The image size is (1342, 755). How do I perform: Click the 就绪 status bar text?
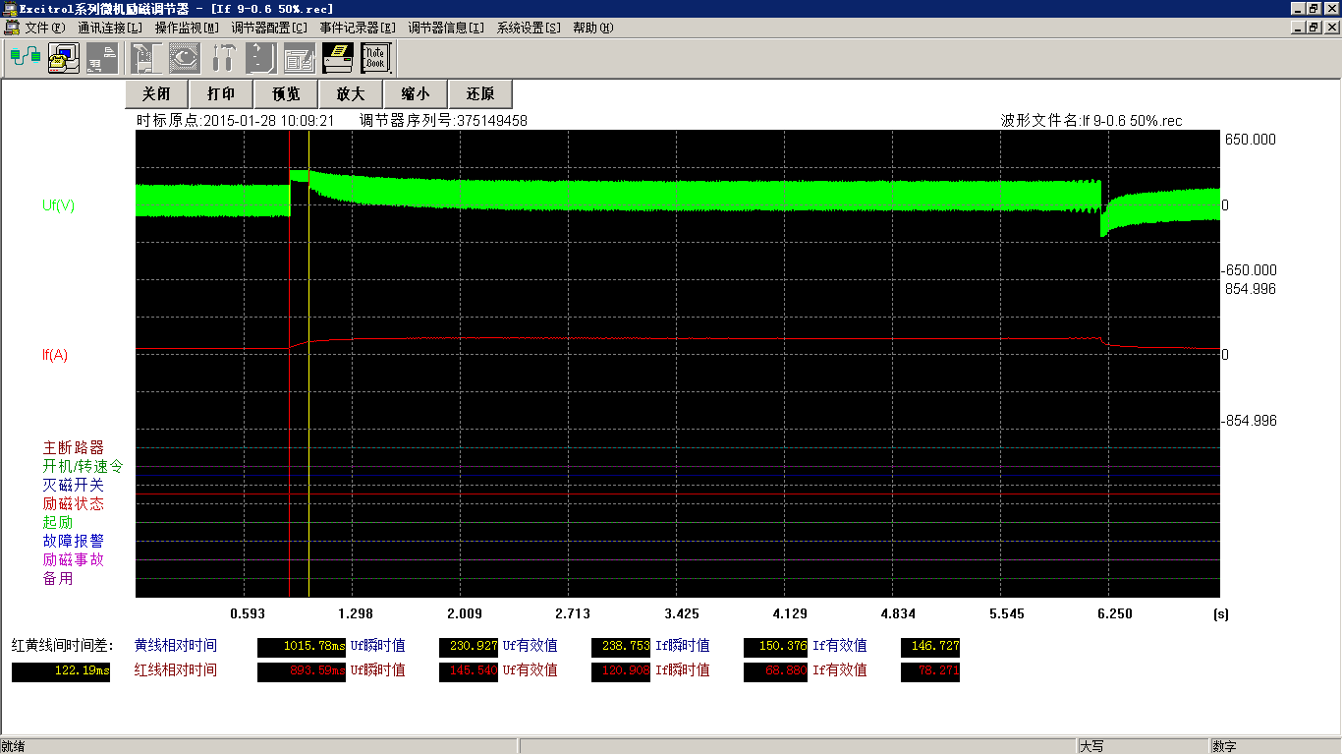pos(13,747)
